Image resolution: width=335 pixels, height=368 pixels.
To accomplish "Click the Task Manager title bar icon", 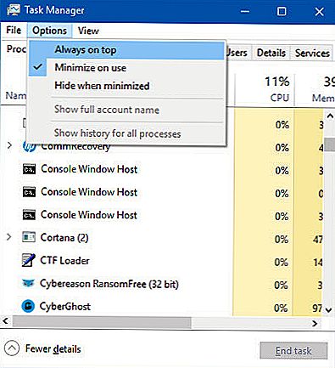I will (14, 10).
